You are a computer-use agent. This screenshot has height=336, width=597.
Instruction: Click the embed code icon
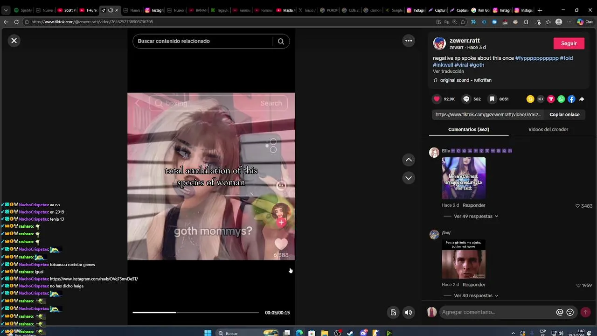[541, 99]
